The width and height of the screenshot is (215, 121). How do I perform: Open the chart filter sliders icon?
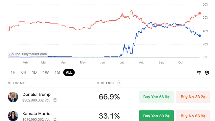coord(199,73)
